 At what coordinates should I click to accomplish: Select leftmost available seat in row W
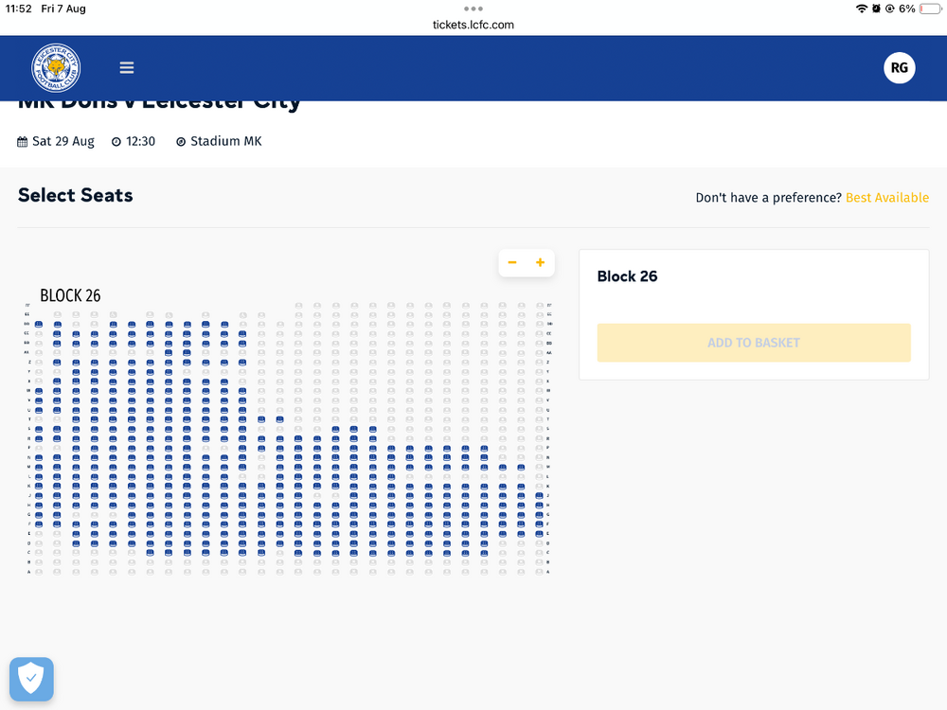(39, 391)
